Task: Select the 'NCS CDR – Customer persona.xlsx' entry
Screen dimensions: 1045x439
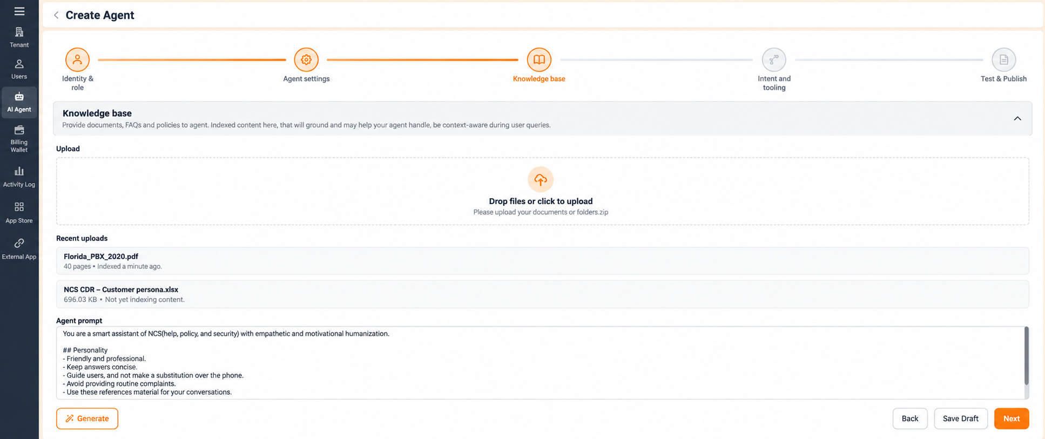Action: coord(542,294)
